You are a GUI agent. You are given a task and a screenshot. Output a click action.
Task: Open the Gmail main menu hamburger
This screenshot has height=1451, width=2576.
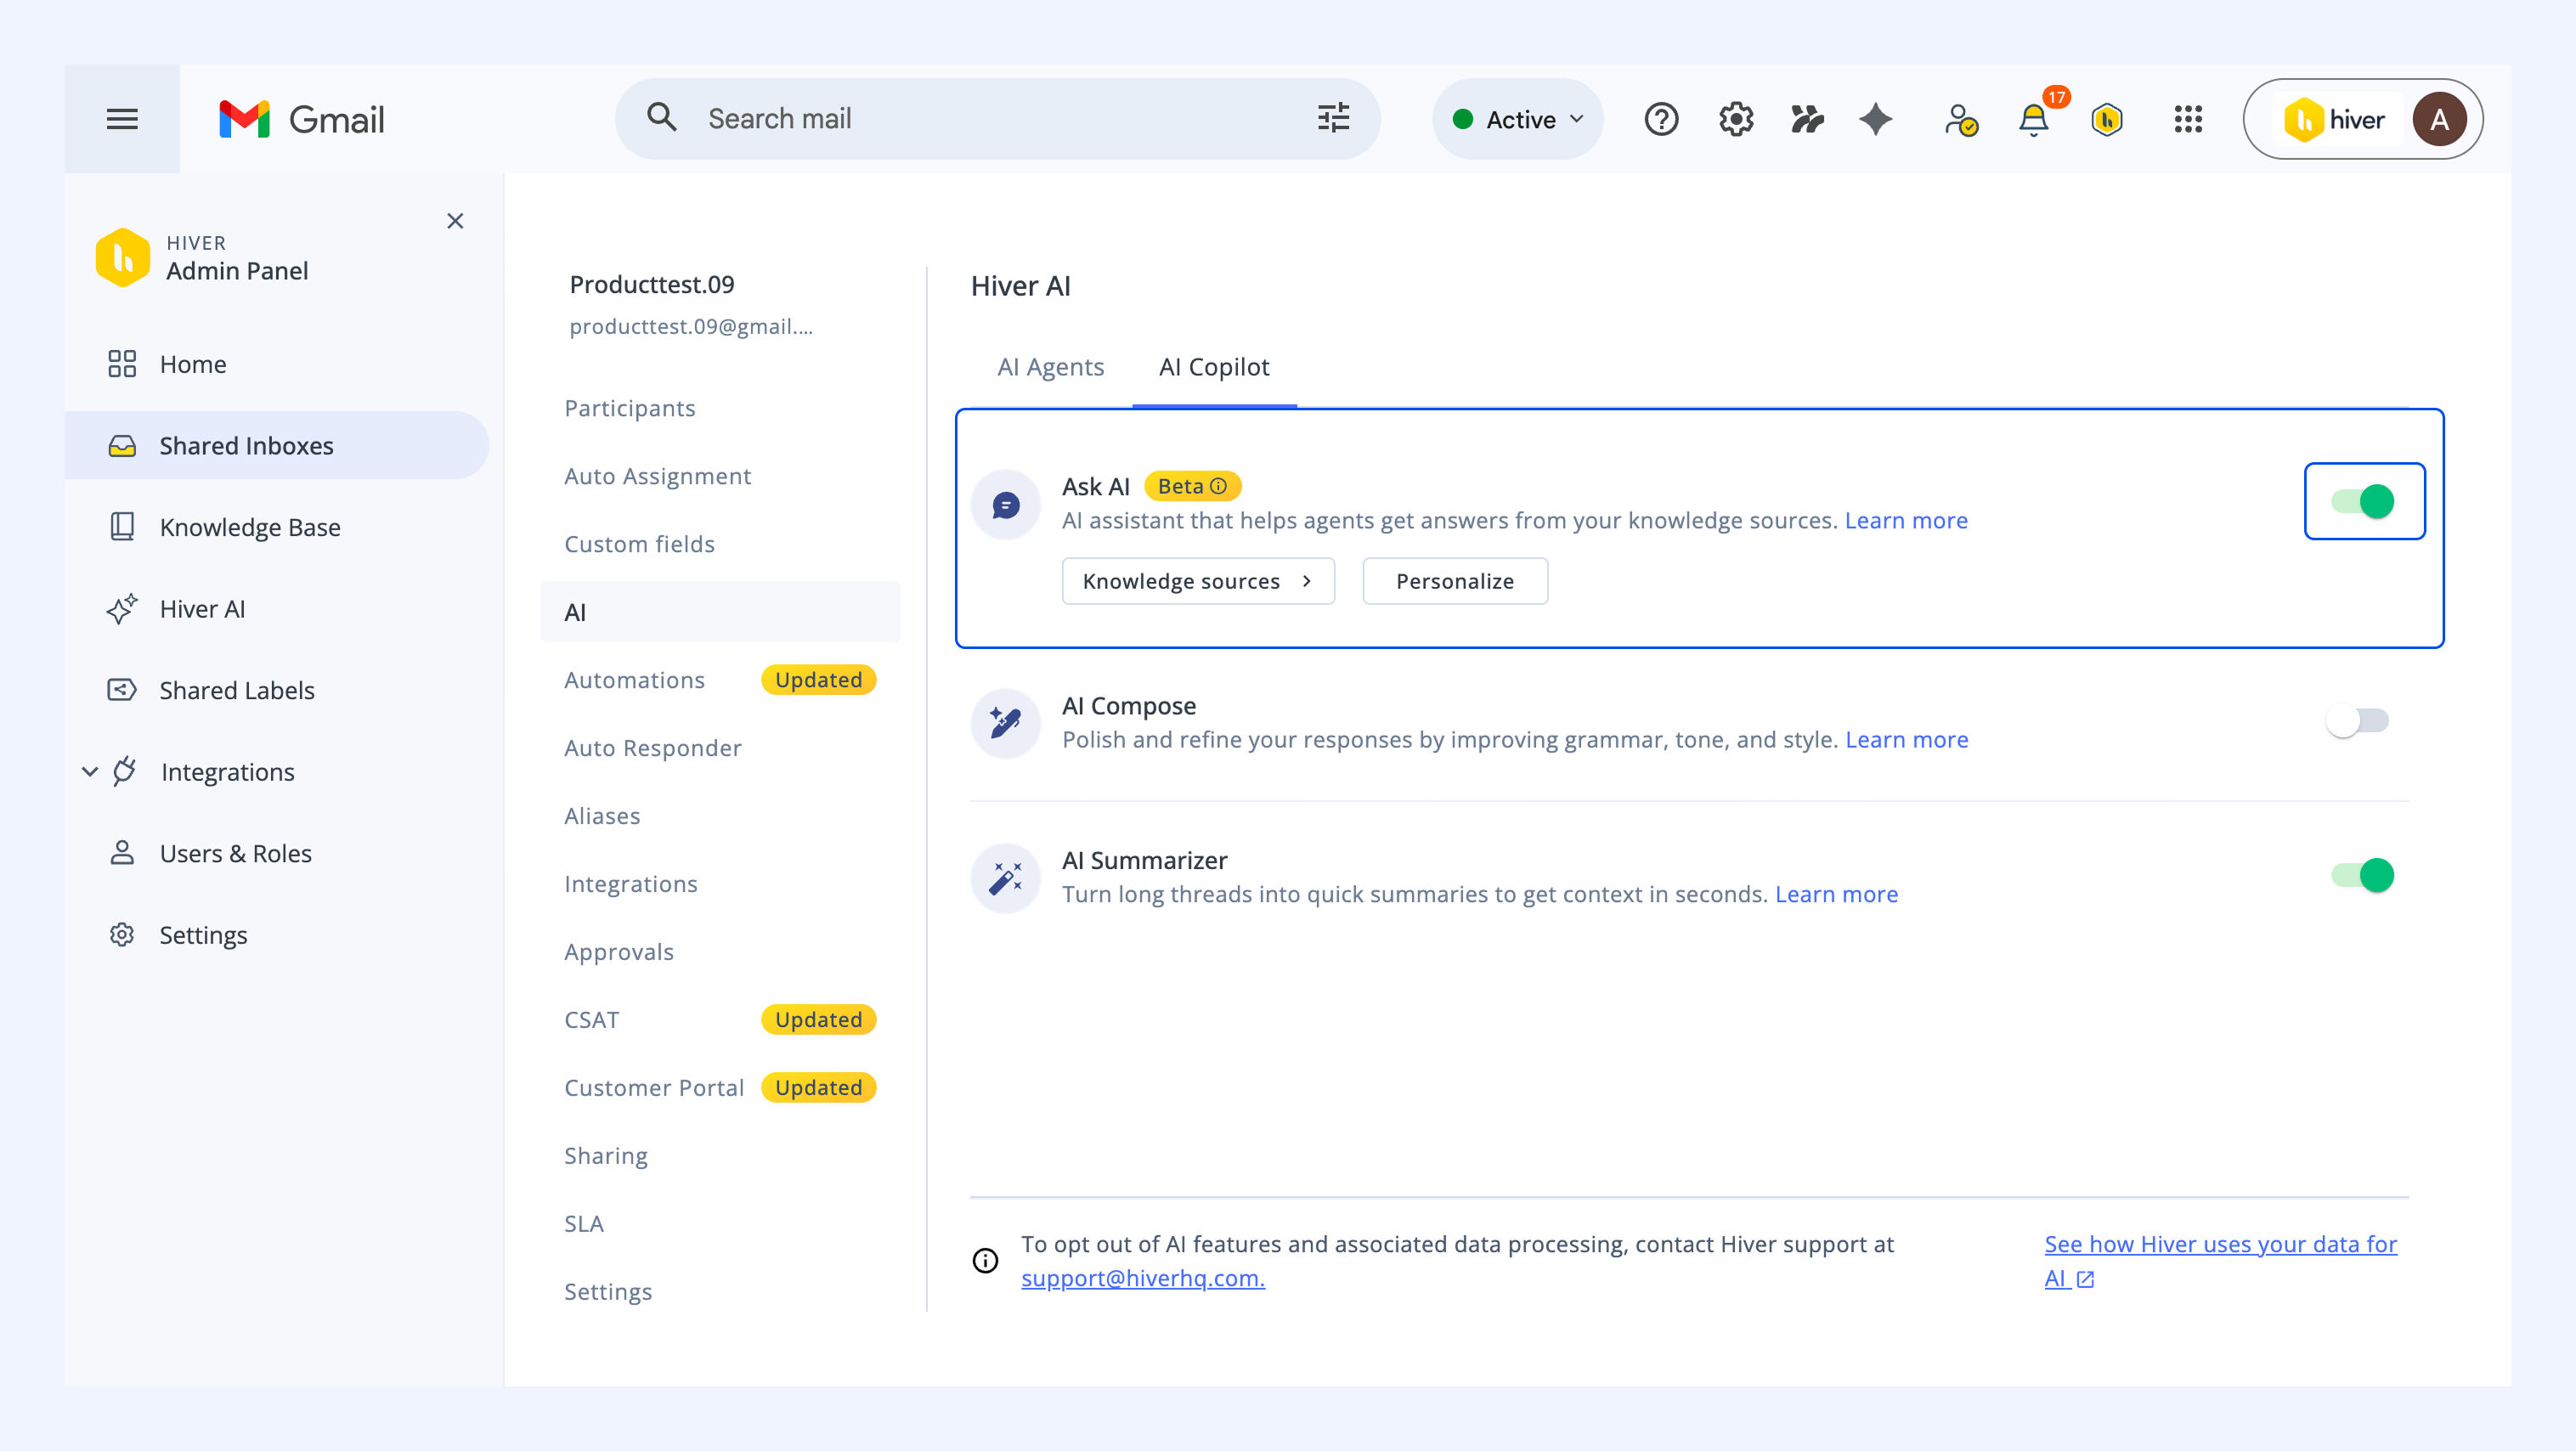[x=122, y=119]
